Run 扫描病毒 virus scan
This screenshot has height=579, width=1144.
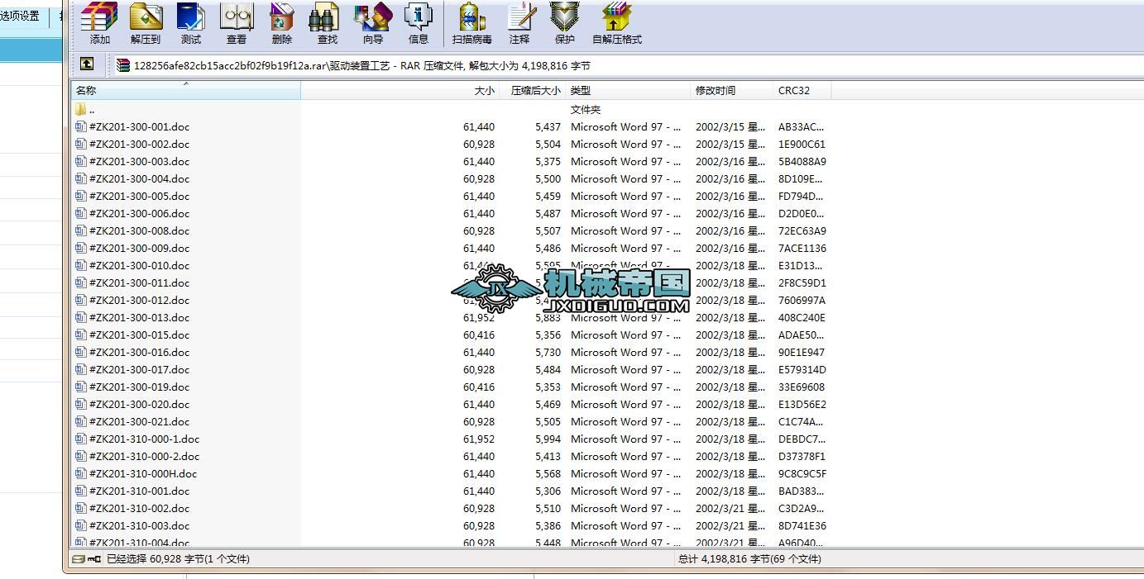472,23
